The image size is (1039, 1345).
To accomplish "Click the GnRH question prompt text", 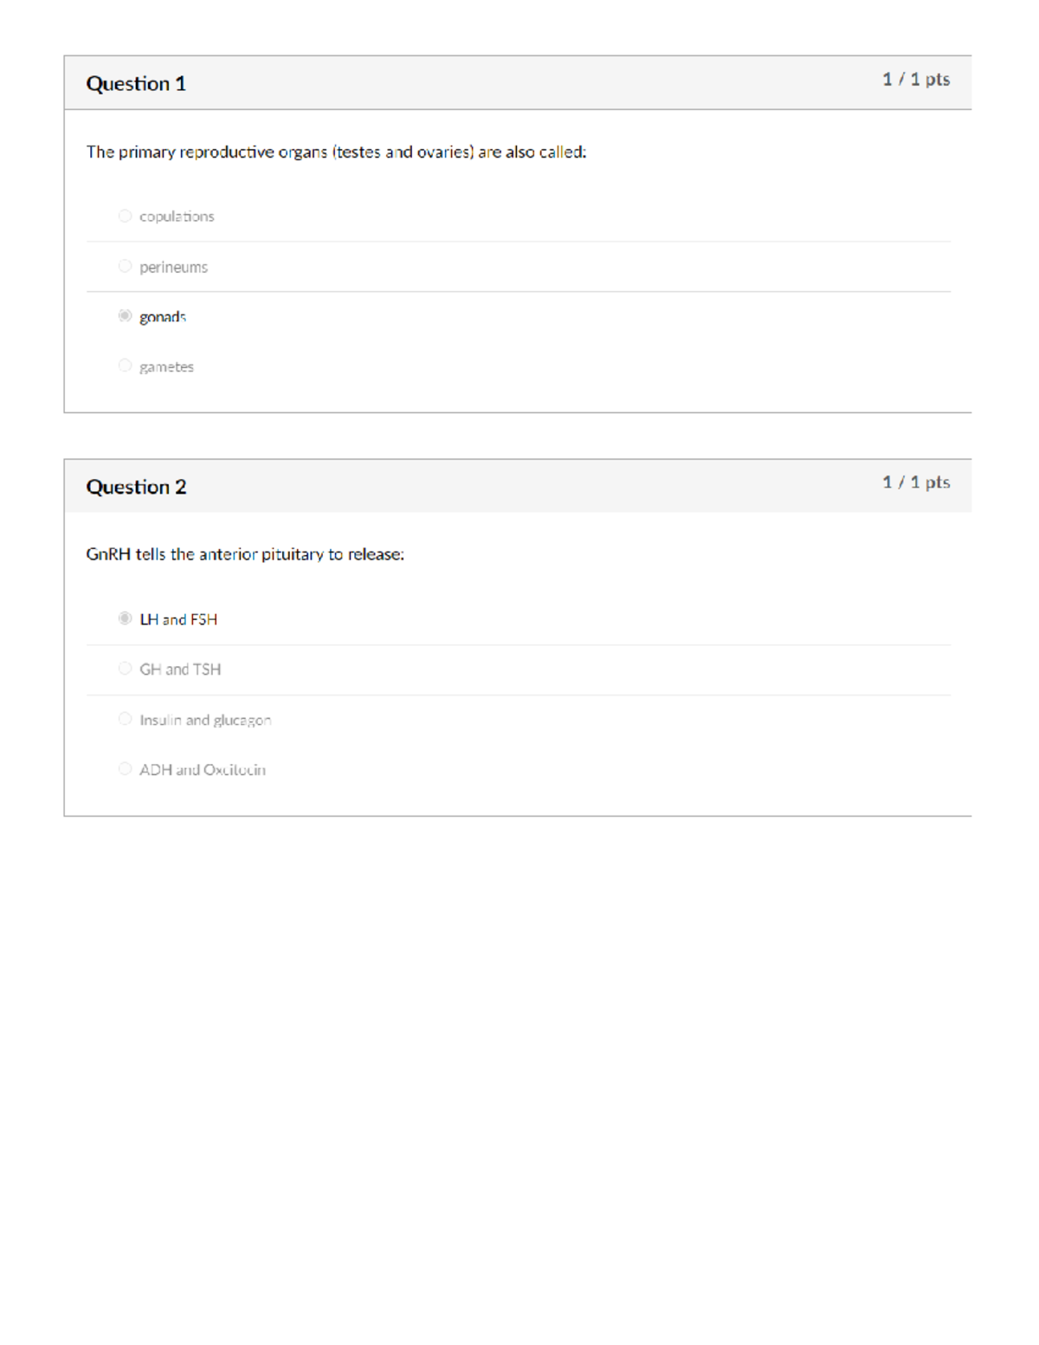I will coord(245,553).
